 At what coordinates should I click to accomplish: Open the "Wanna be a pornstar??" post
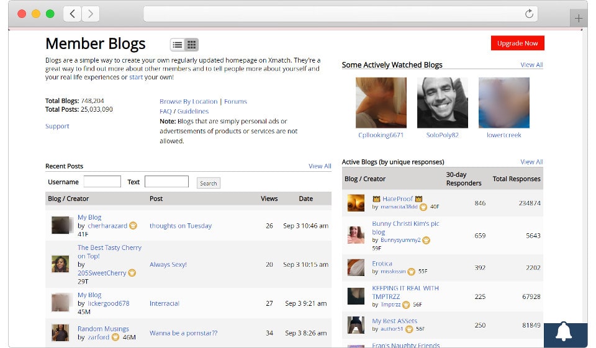click(183, 333)
